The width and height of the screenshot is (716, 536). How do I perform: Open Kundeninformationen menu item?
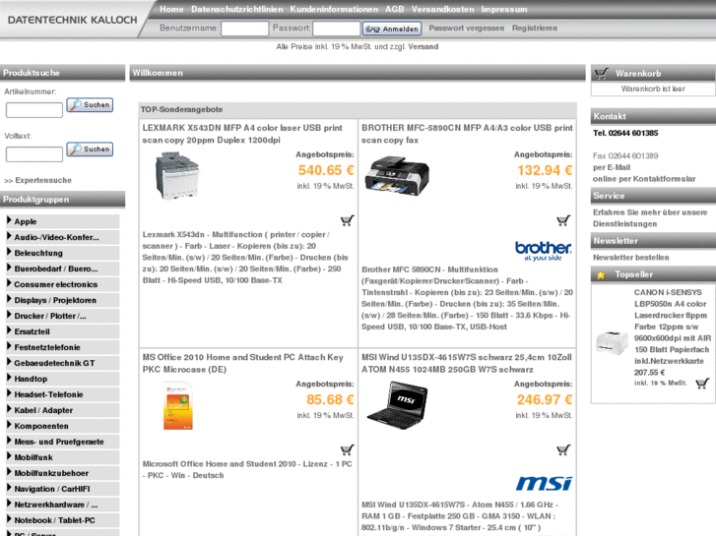[334, 9]
